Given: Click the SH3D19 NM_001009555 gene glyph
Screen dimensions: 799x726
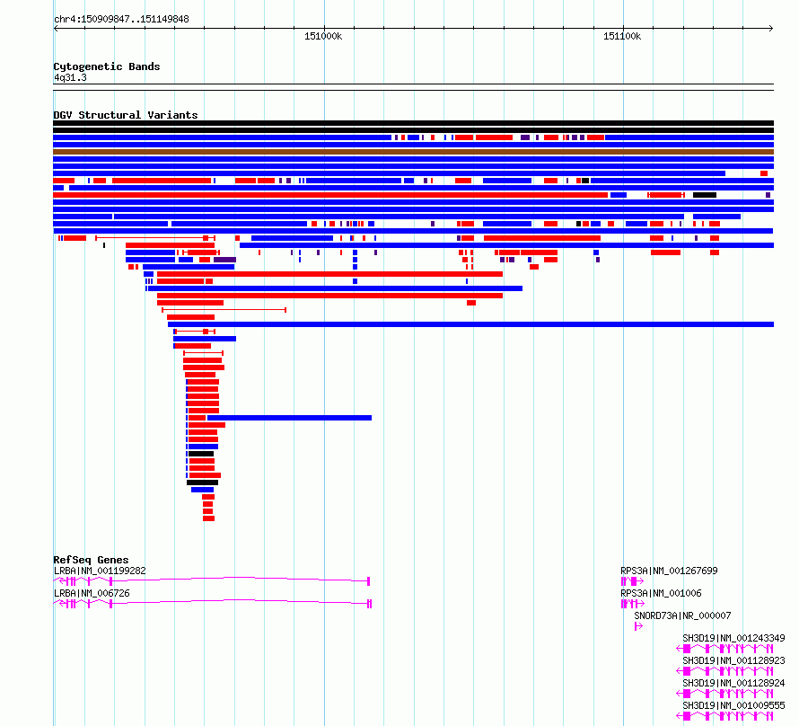Looking at the screenshot, I should click(724, 716).
